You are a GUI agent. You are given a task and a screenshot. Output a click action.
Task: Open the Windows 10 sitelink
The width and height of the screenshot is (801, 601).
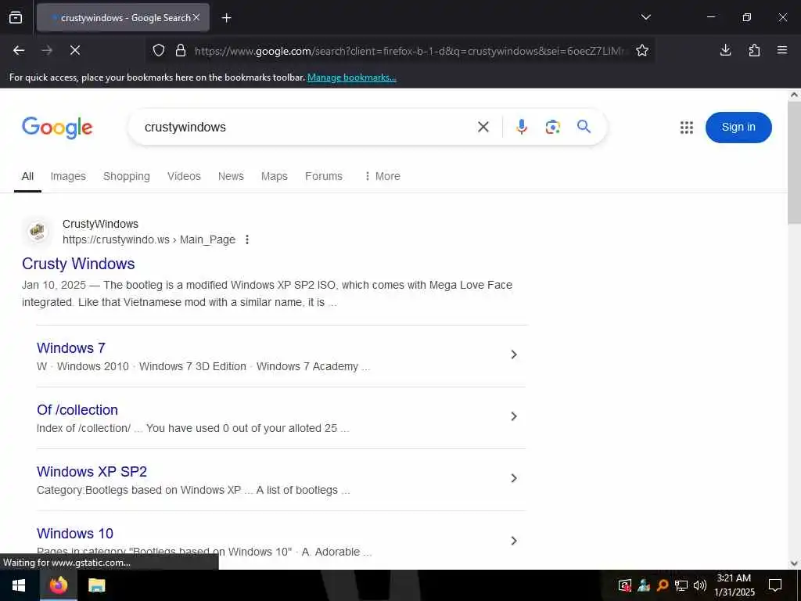click(x=74, y=534)
